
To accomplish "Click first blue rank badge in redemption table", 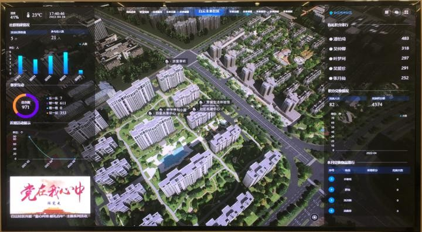I will (332, 179).
